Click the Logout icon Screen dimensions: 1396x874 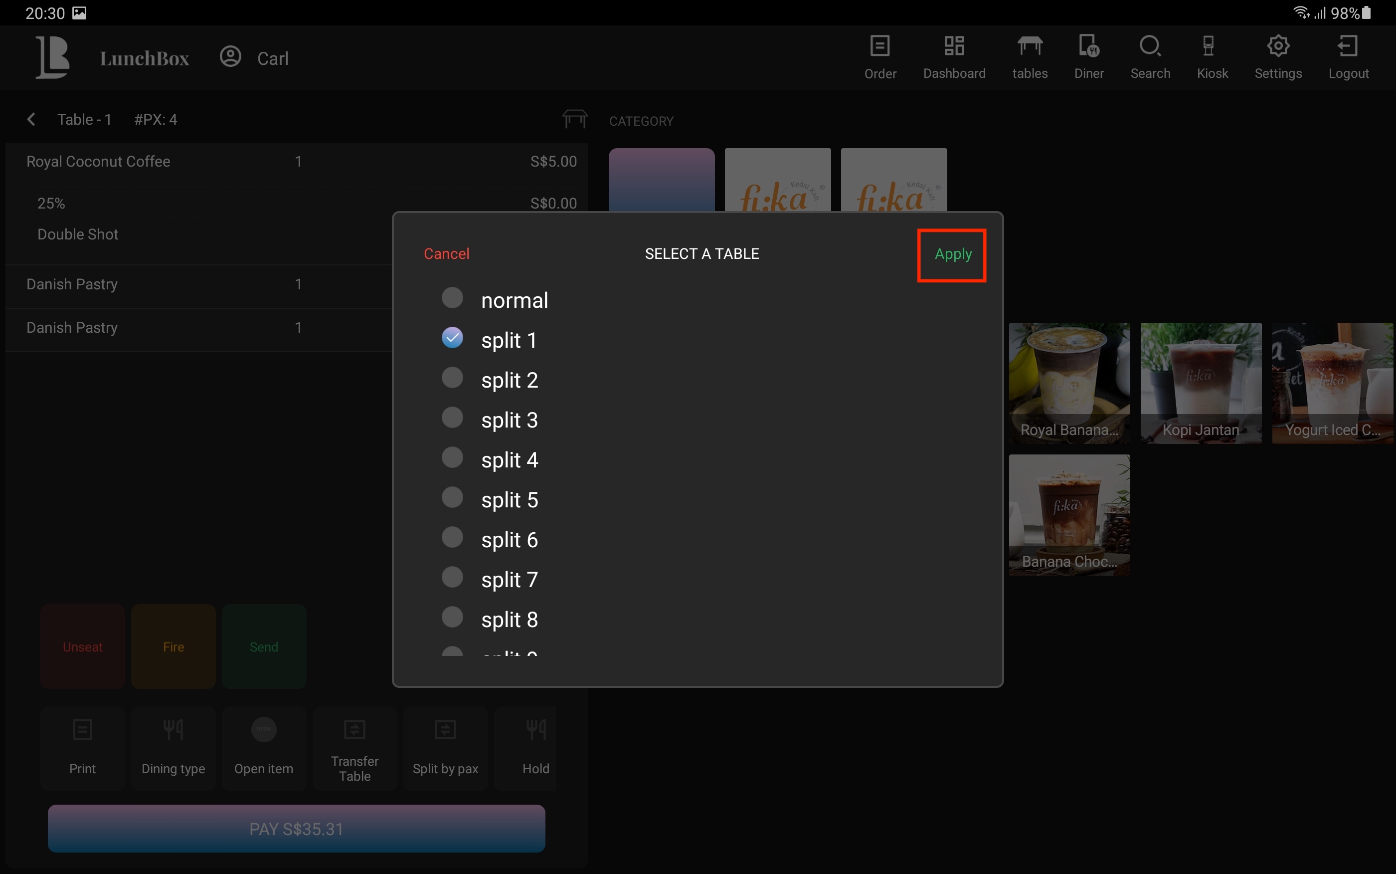[x=1348, y=47]
